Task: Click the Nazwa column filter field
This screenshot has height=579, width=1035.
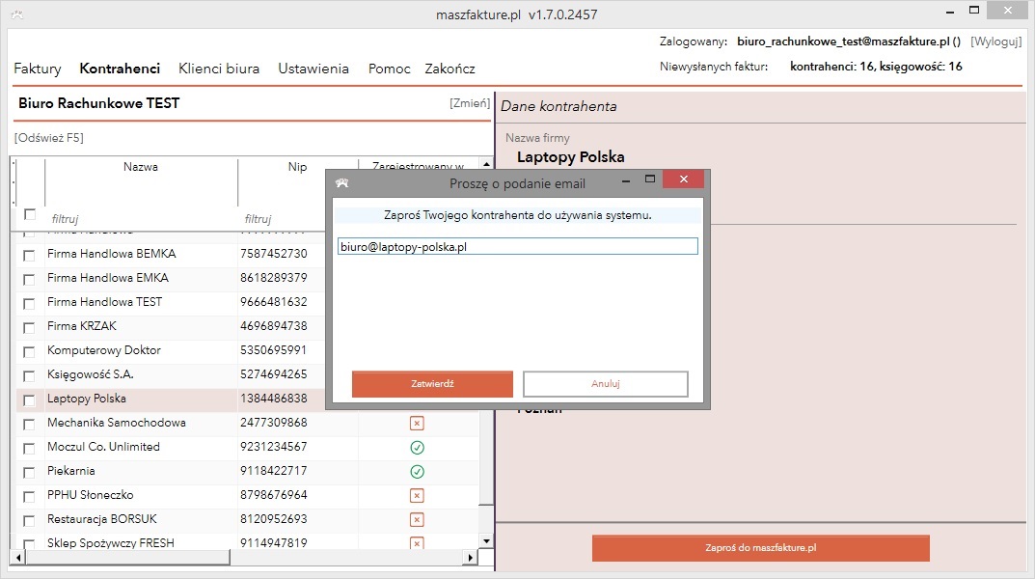Action: [x=141, y=219]
